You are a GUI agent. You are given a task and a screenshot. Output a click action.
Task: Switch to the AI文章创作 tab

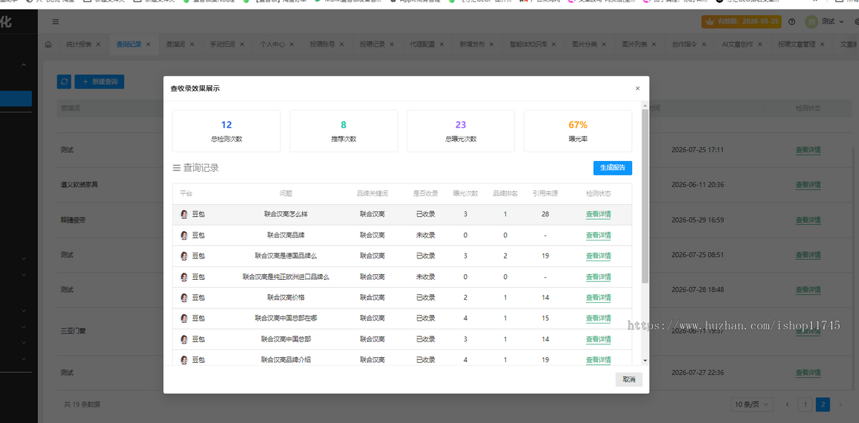(738, 44)
